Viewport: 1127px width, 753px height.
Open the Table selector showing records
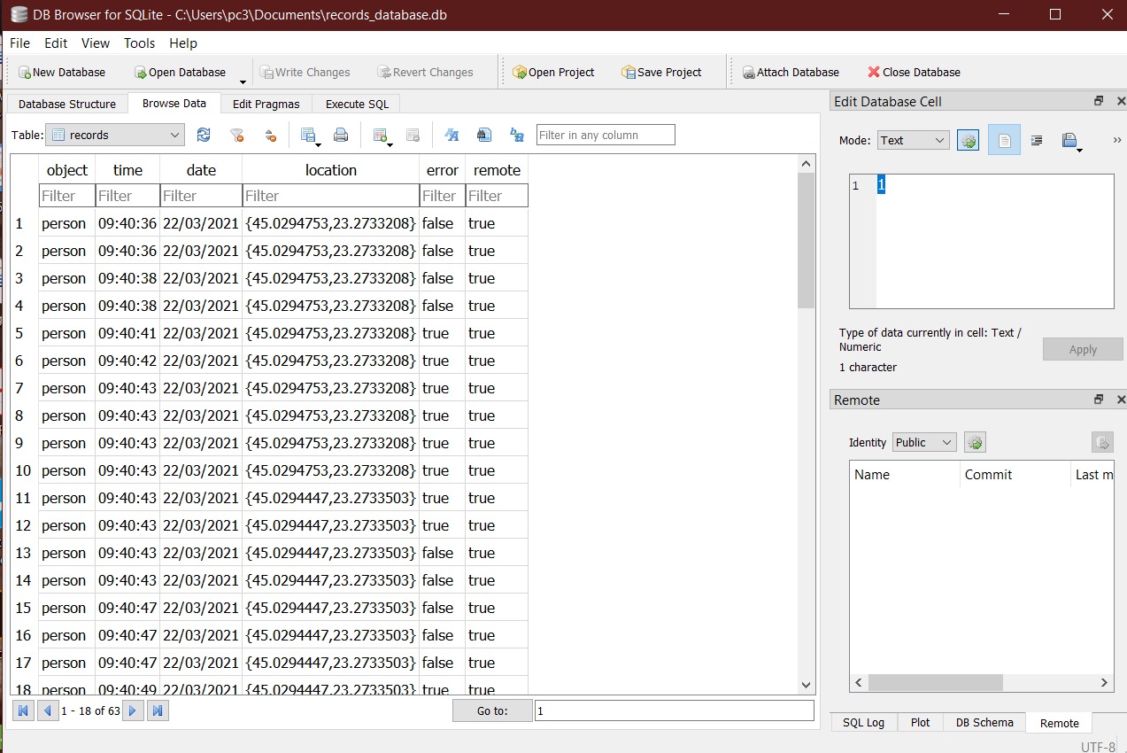[115, 135]
